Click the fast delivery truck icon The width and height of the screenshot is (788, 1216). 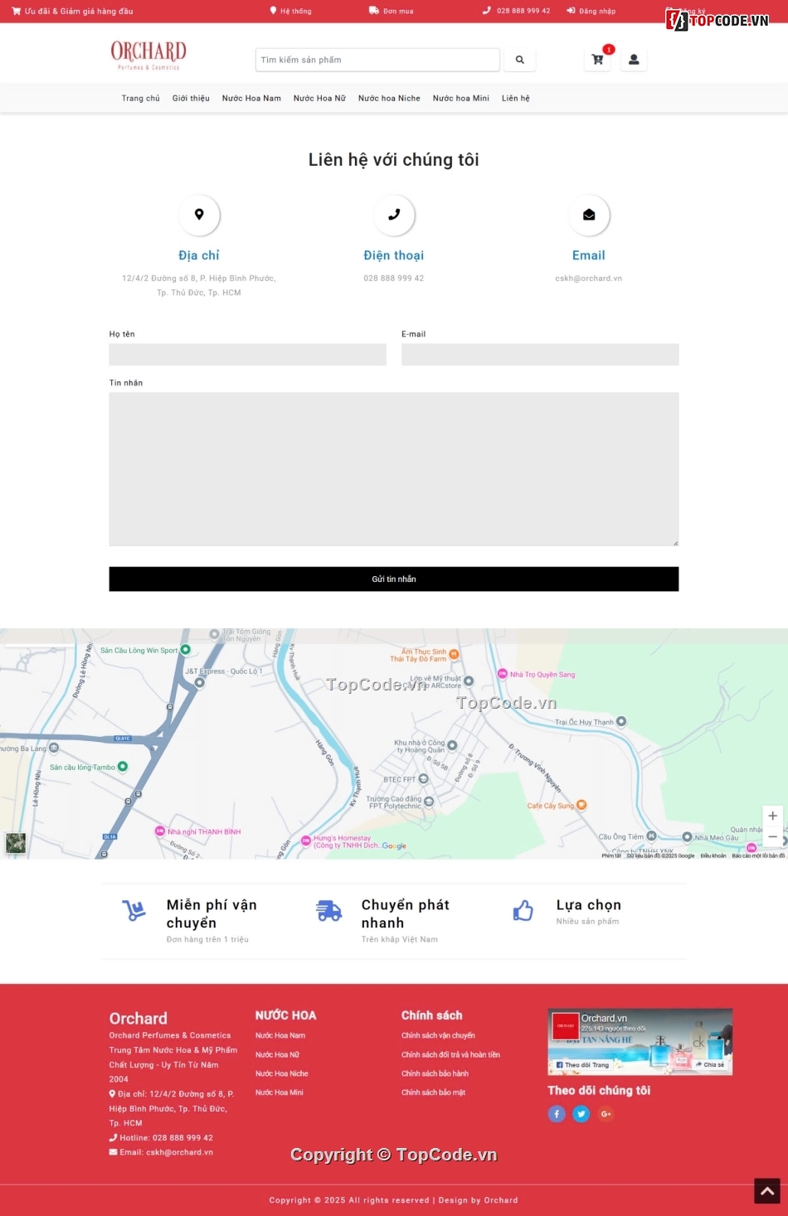(329, 911)
